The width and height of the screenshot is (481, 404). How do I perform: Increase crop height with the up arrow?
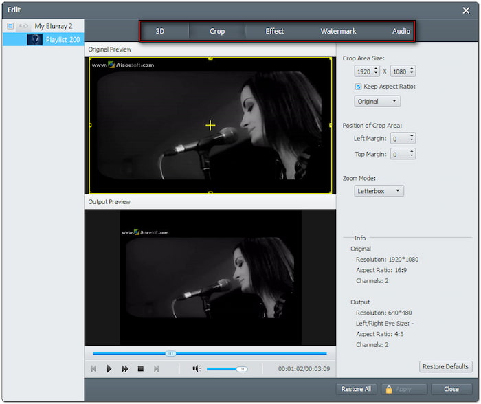(412, 69)
